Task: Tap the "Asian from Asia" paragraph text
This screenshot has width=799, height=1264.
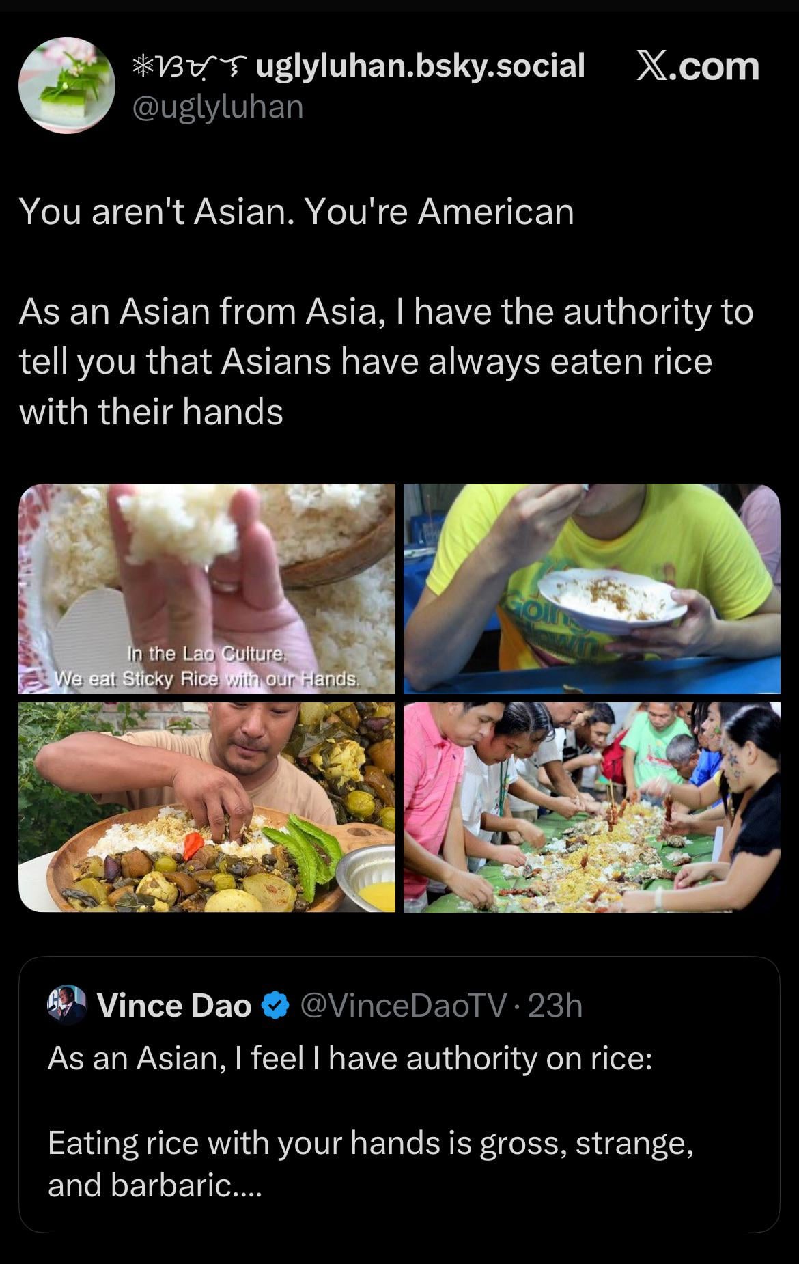Action: point(386,362)
